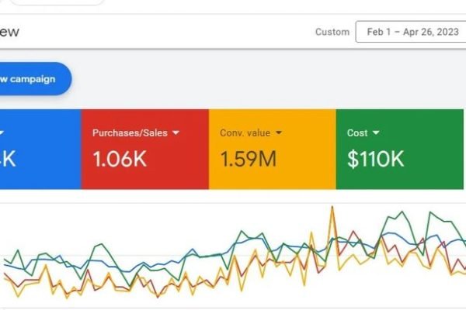Open the Conv. value metric dropdown arrow
Image resolution: width=466 pixels, height=310 pixels.
coord(279,133)
